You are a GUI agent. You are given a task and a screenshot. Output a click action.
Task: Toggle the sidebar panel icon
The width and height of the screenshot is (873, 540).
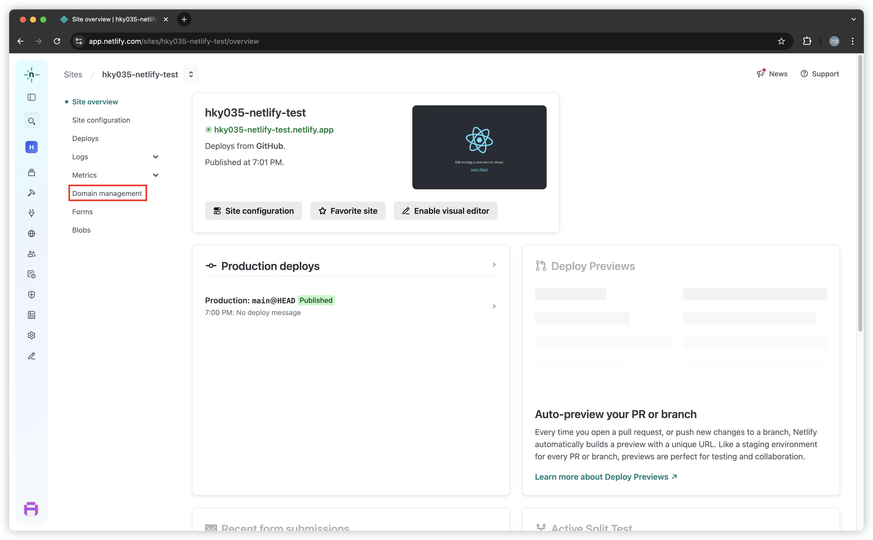pyautogui.click(x=31, y=97)
